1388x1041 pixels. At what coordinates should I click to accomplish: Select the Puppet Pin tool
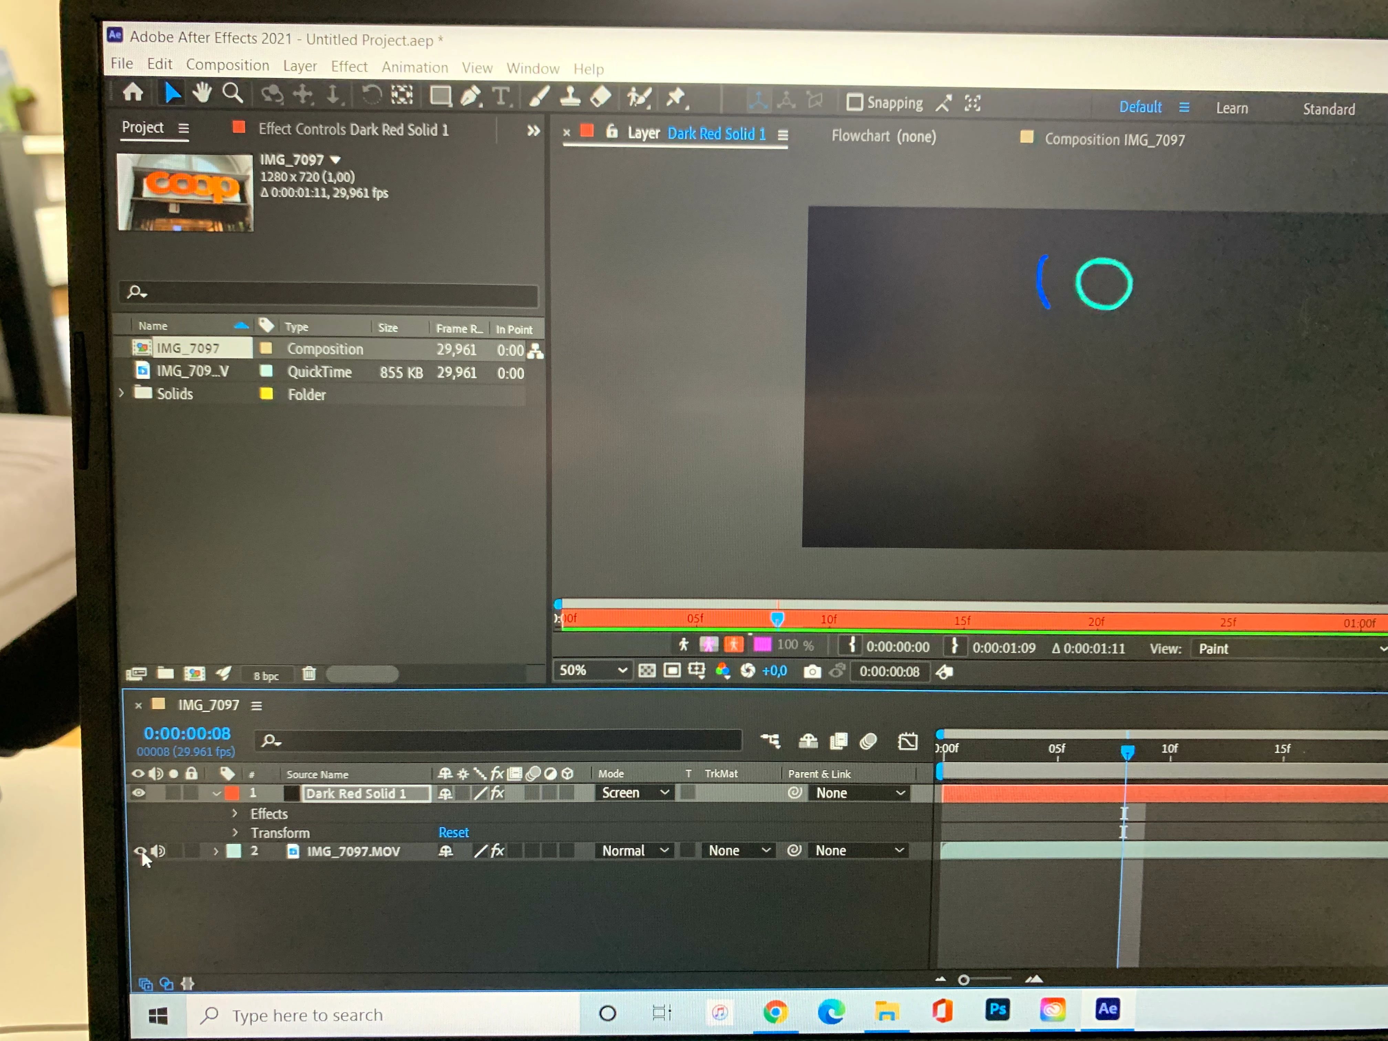[x=676, y=97]
